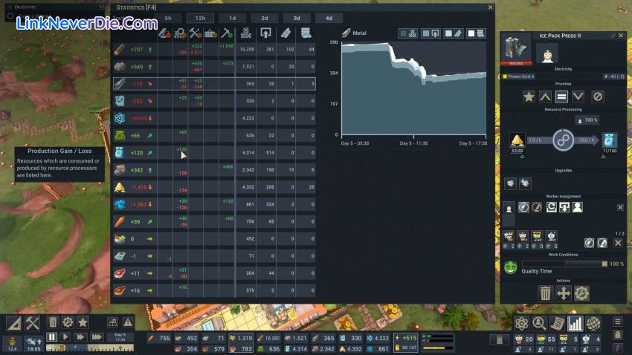The height and width of the screenshot is (355, 632).
Task: Select the 4d time range tab
Action: pyautogui.click(x=329, y=18)
